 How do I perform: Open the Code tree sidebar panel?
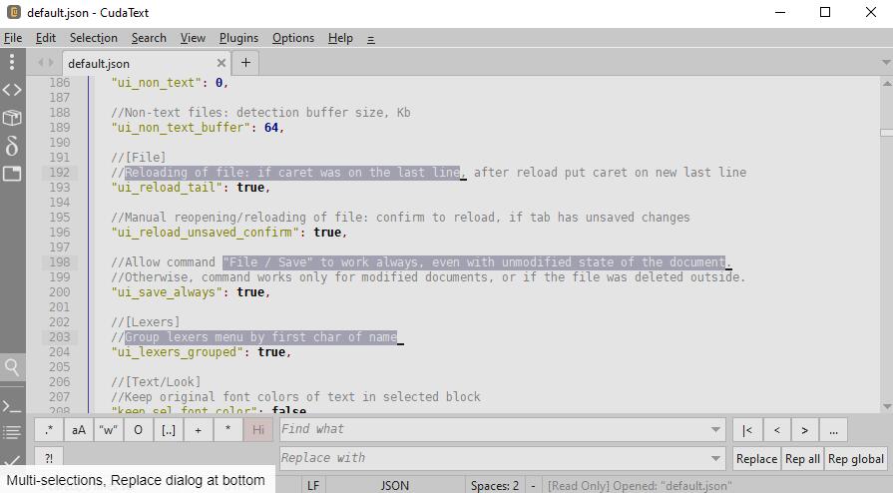pyautogui.click(x=12, y=90)
